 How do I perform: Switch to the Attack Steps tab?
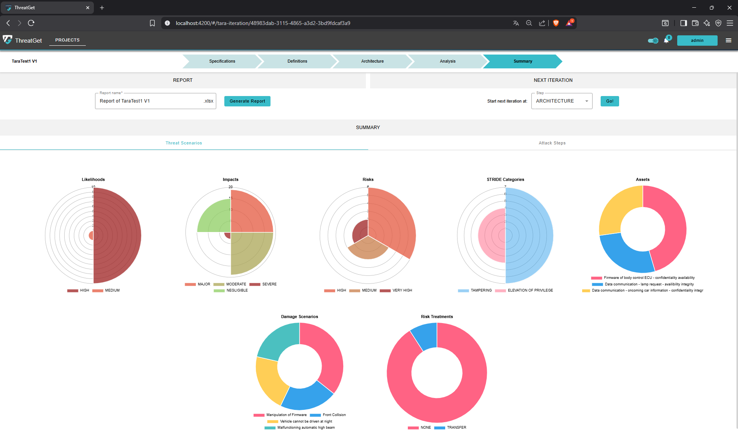tap(552, 143)
